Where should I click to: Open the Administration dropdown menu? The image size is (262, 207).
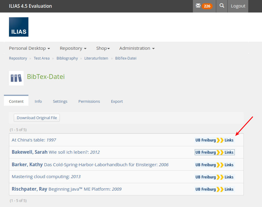(x=137, y=48)
